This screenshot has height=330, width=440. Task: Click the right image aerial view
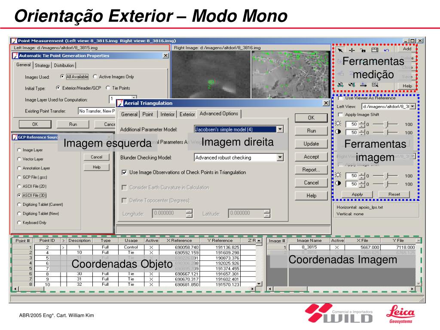(290, 74)
